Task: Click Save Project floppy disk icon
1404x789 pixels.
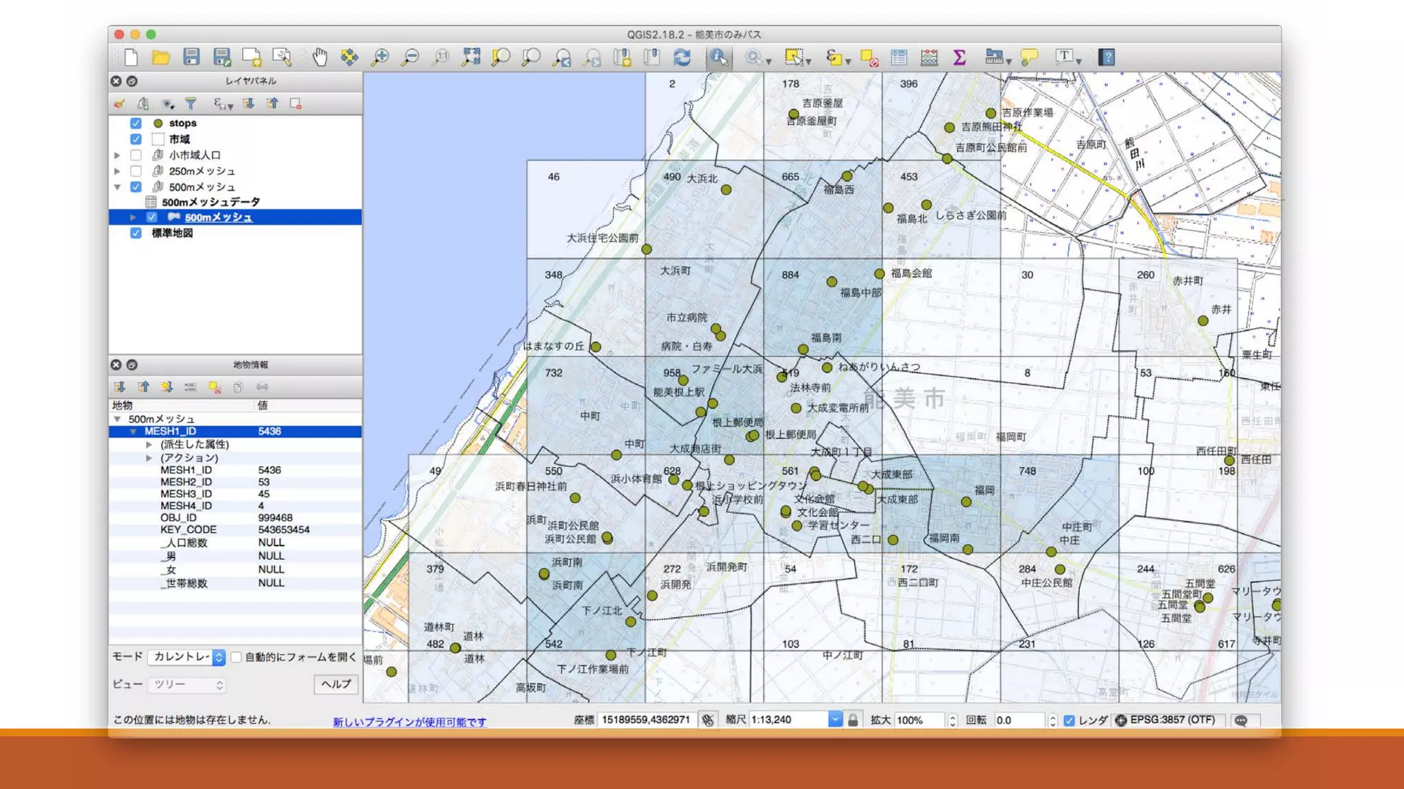Action: pyautogui.click(x=191, y=58)
